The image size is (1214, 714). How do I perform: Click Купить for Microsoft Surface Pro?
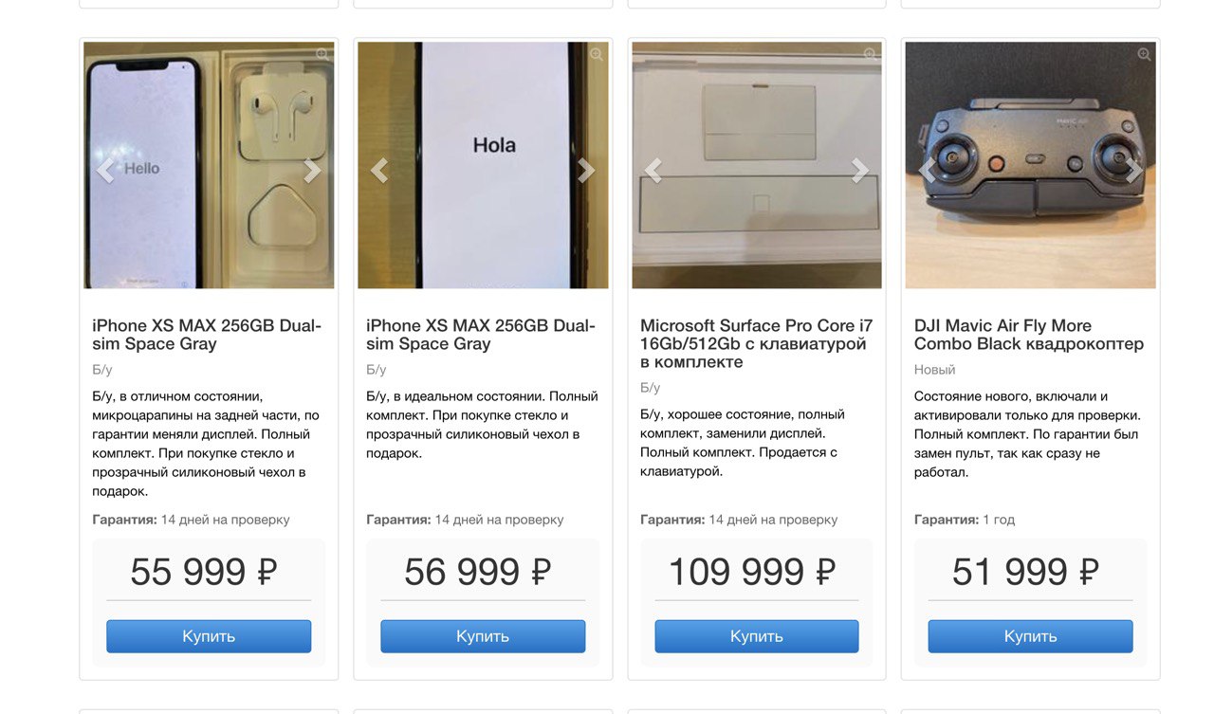[x=757, y=636]
